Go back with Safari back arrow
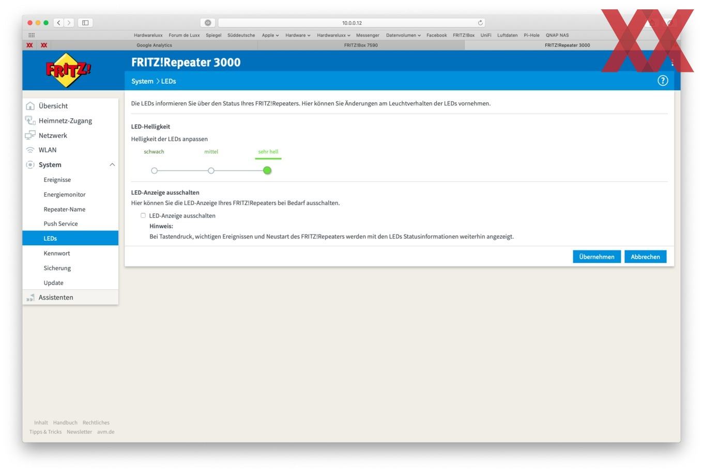This screenshot has width=703, height=472. pyautogui.click(x=59, y=23)
